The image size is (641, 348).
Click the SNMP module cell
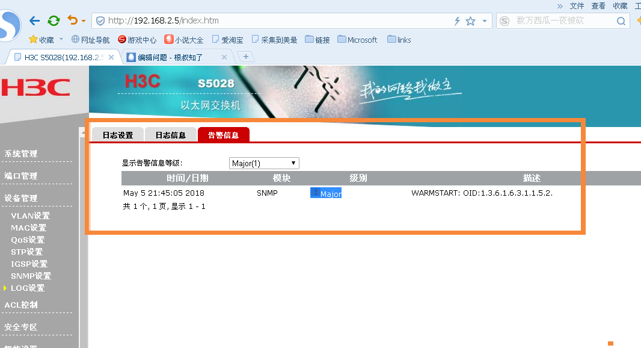point(267,193)
